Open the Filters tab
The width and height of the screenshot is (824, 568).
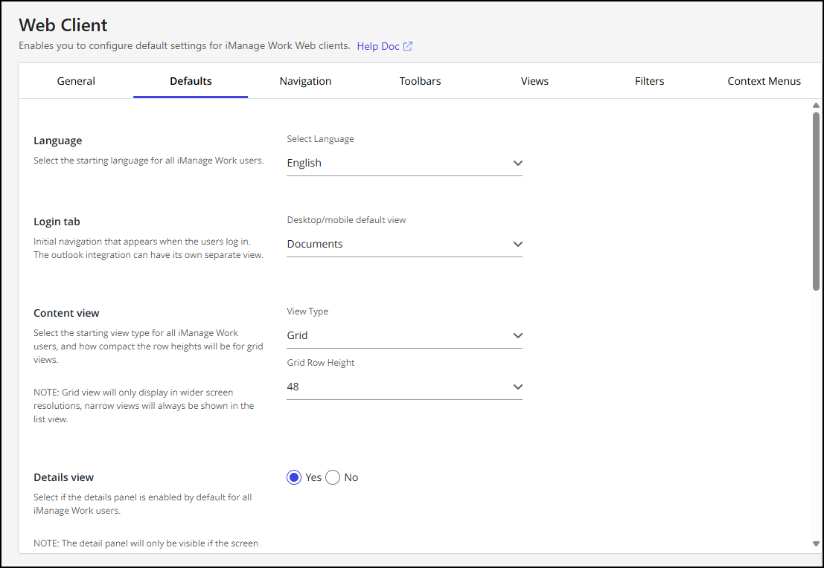click(x=649, y=81)
